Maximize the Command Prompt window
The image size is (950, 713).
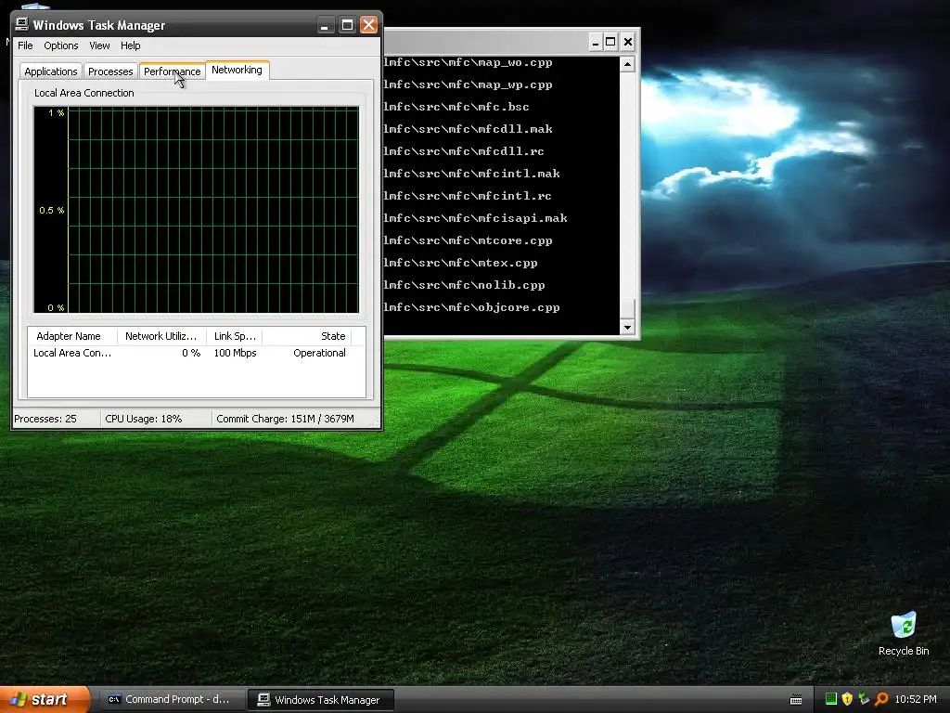pyautogui.click(x=610, y=42)
